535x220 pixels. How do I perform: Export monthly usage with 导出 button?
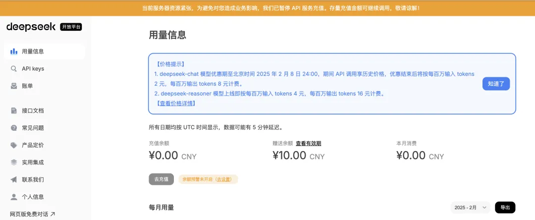(505, 208)
